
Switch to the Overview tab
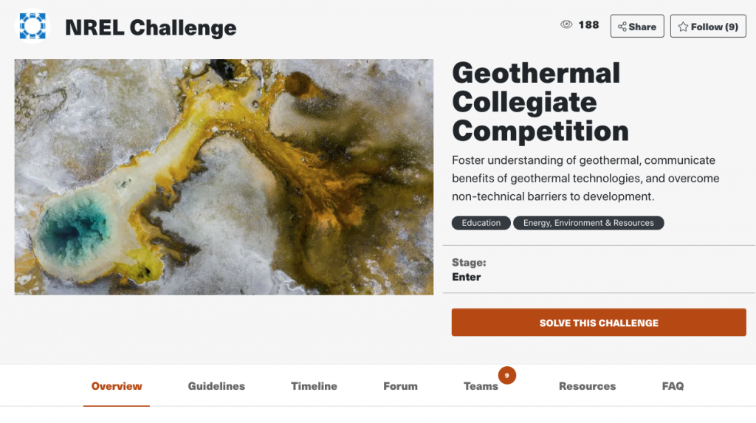116,386
